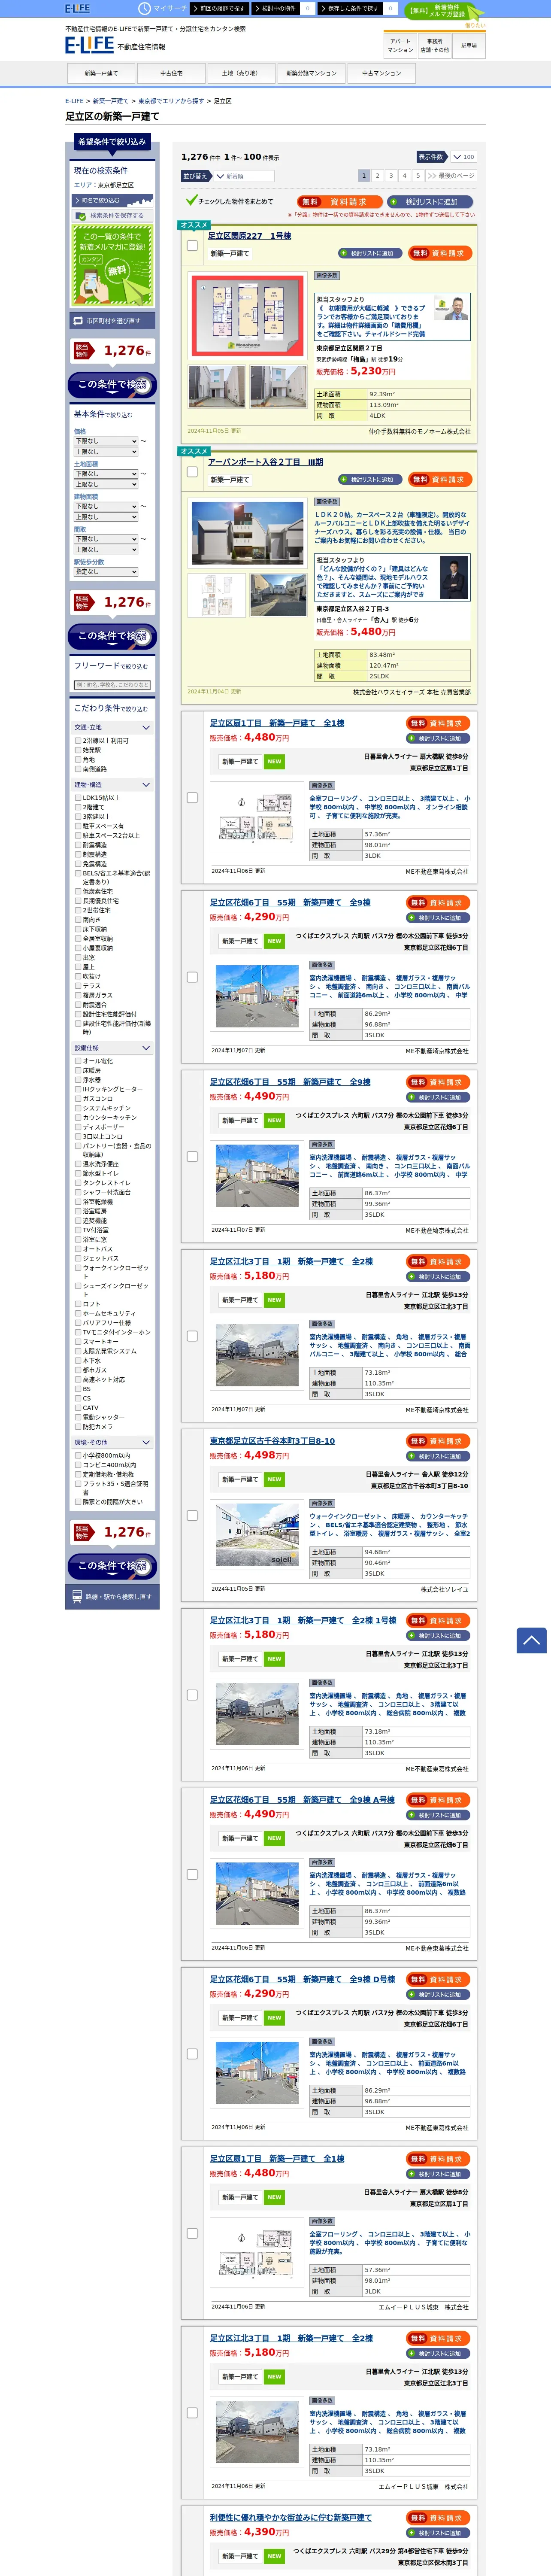This screenshot has width=551, height=2576.
Task: Enable the オール電化 filter checkbox
Action: tap(78, 1061)
